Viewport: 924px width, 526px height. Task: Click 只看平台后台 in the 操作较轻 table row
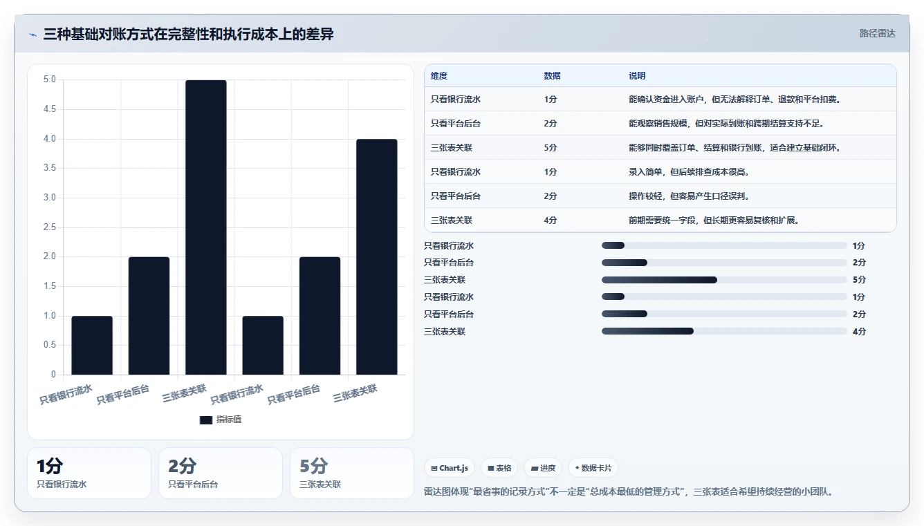(x=456, y=196)
